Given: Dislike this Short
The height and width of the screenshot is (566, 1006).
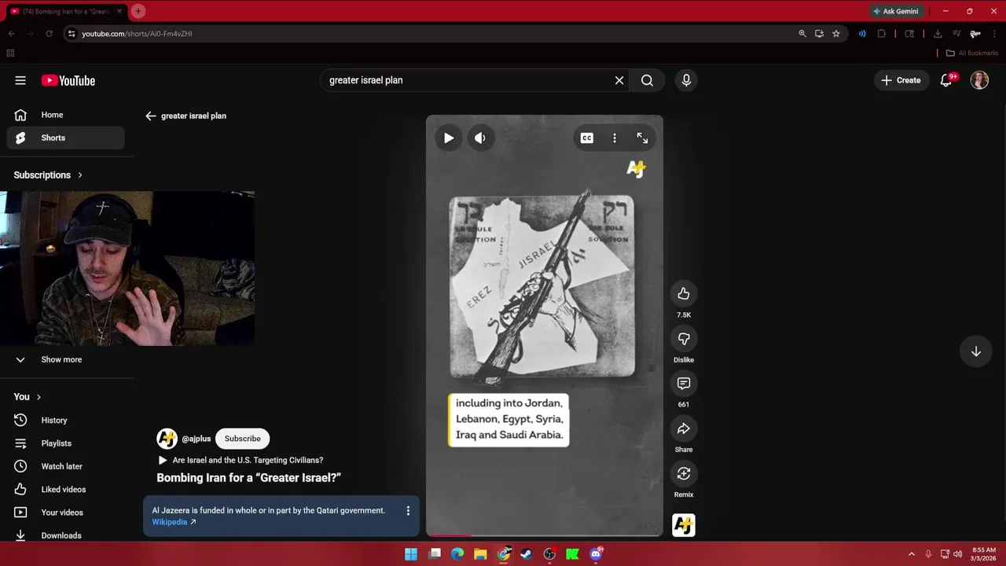Looking at the screenshot, I should pos(684,339).
